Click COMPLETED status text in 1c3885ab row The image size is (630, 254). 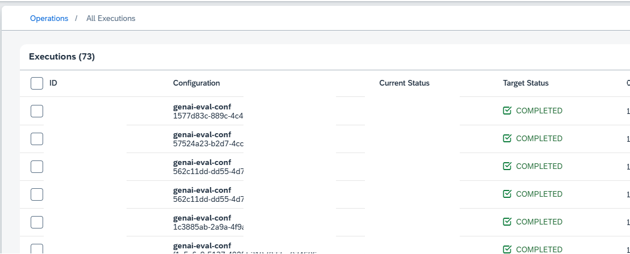click(x=539, y=222)
